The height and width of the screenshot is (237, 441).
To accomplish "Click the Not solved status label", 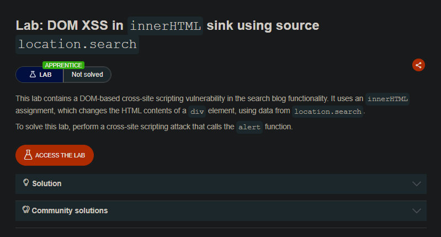I will (x=87, y=75).
